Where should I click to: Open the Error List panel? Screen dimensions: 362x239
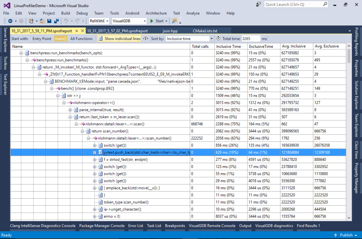(136, 226)
